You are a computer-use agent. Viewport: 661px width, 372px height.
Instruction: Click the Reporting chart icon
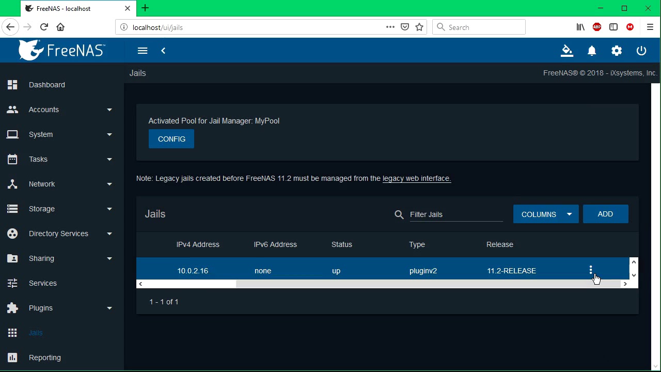click(x=12, y=358)
